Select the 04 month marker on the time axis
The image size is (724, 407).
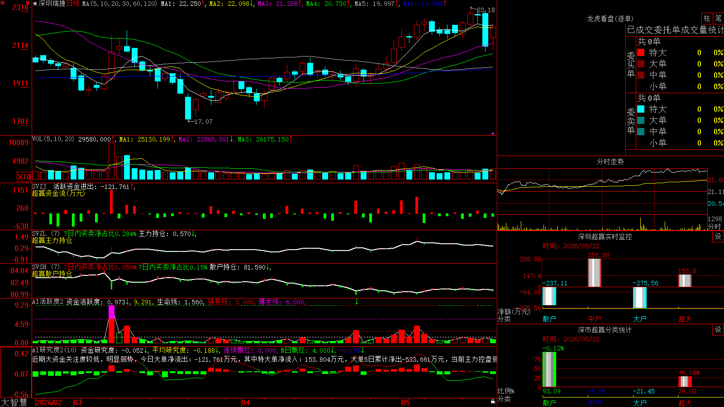[245, 402]
